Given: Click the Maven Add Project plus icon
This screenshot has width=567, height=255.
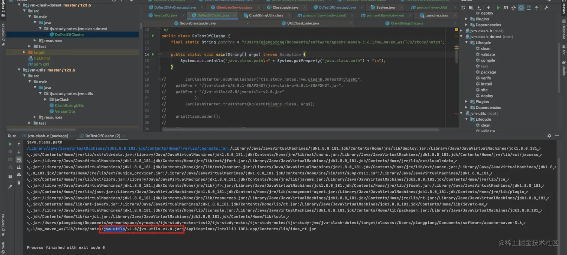Looking at the screenshot, I should point(488,7).
